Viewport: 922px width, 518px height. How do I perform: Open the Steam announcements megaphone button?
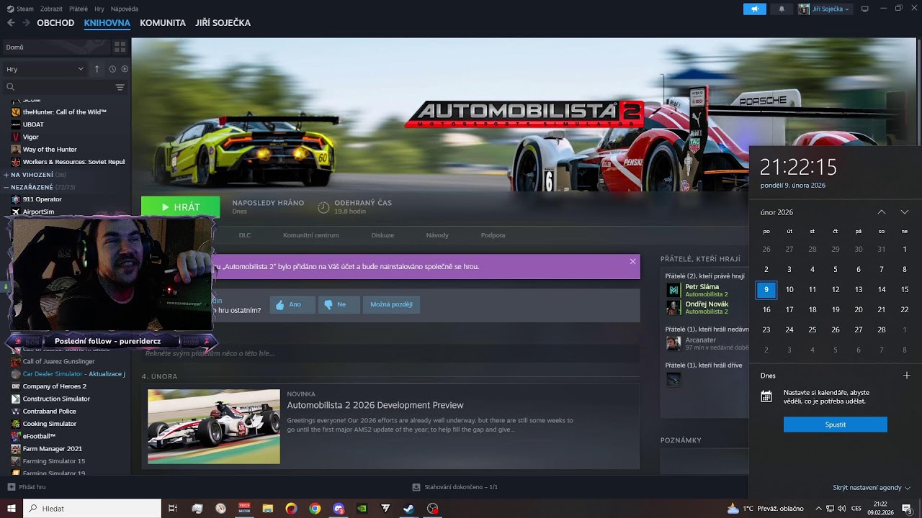click(x=755, y=9)
